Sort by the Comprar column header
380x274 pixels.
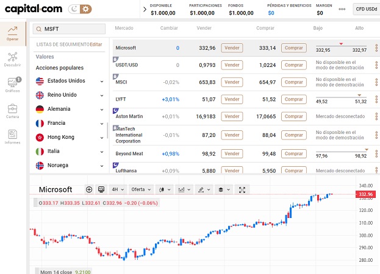click(x=265, y=28)
